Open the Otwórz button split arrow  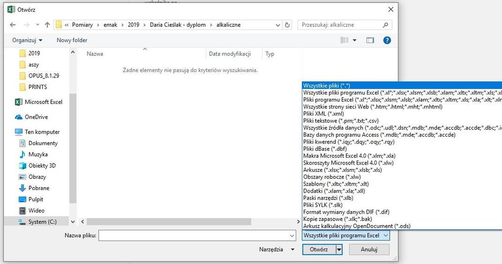tap(339, 249)
